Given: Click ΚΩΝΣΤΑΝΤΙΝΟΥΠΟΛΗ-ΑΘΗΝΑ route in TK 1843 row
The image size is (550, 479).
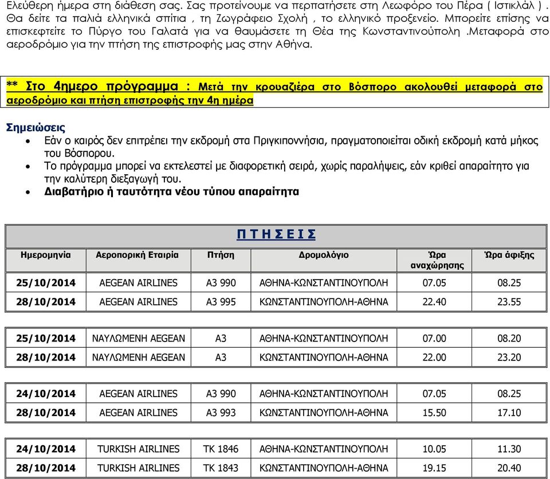Looking at the screenshot, I should [x=324, y=468].
